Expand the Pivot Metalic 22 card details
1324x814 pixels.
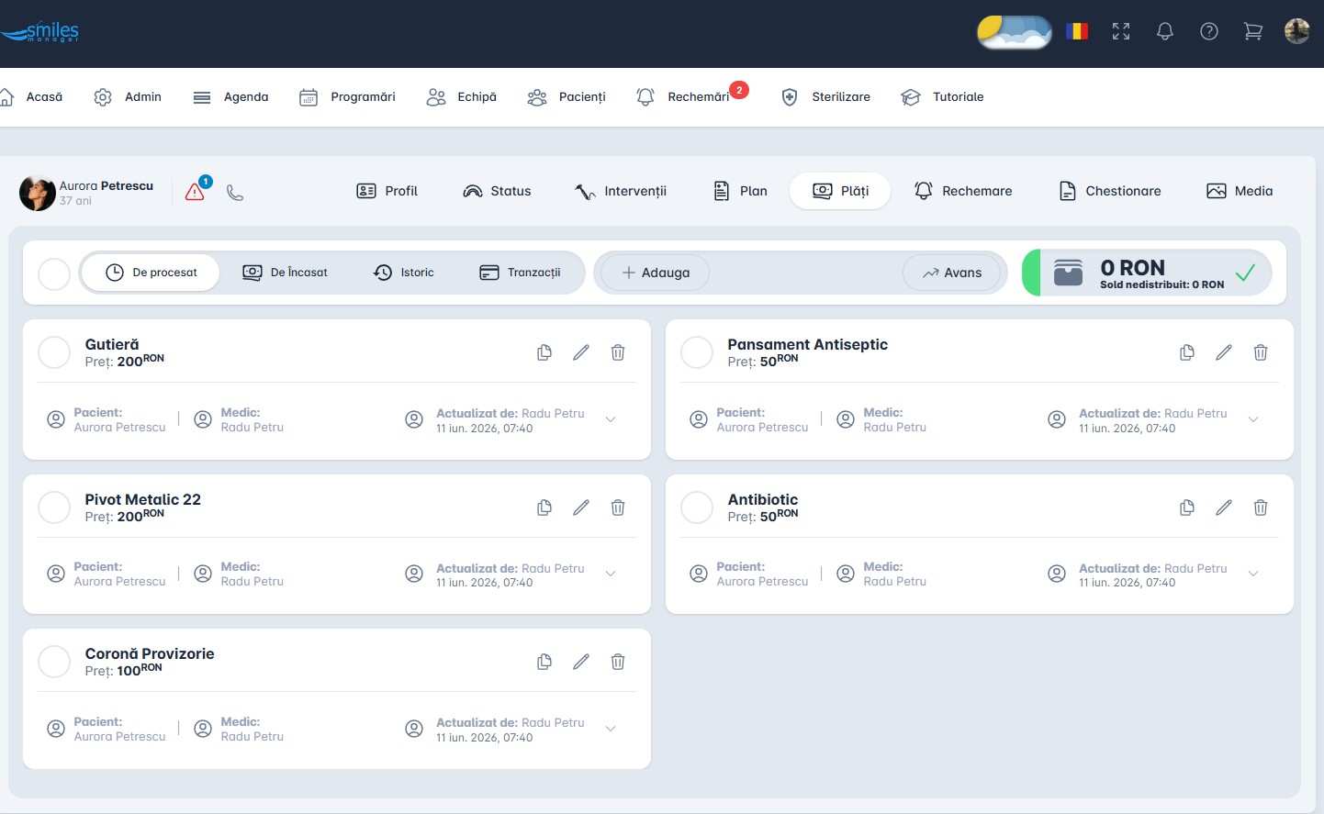point(611,574)
